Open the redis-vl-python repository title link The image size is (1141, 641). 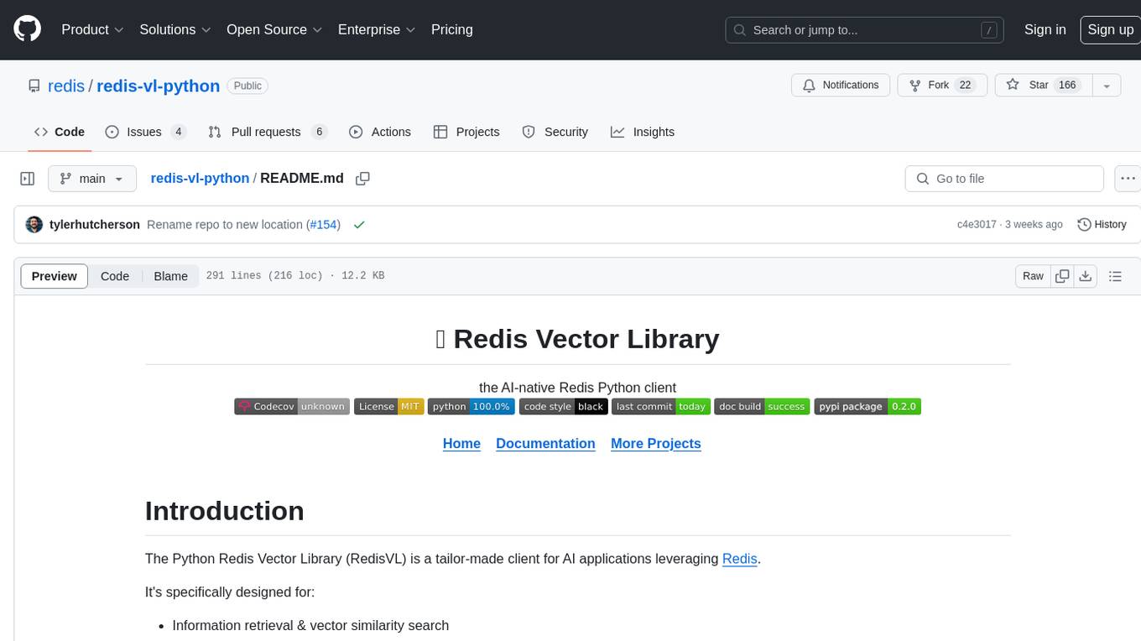tap(159, 86)
